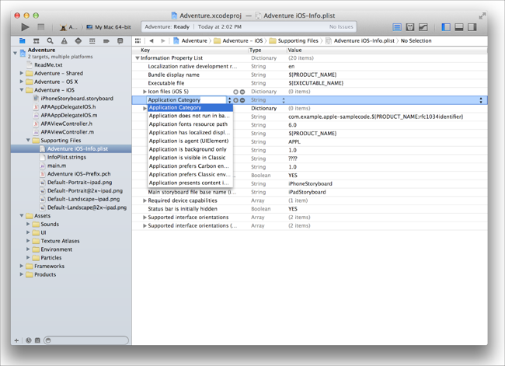
Task: Expand the Sounds folder
Action: [28, 224]
